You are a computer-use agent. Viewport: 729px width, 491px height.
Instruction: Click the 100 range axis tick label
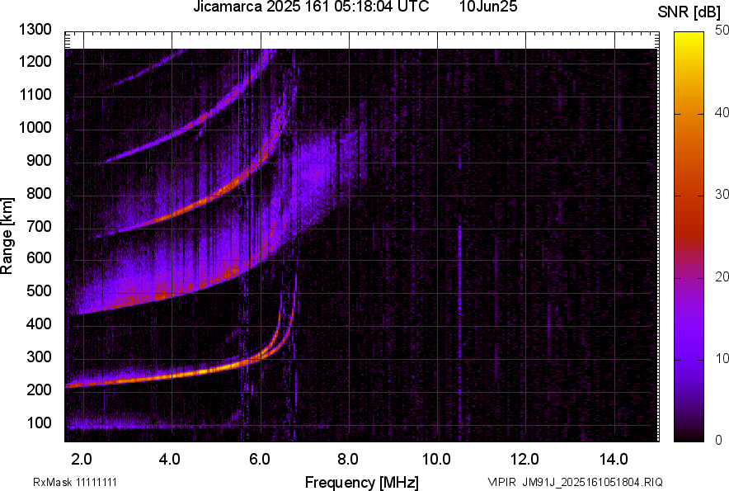(x=41, y=423)
